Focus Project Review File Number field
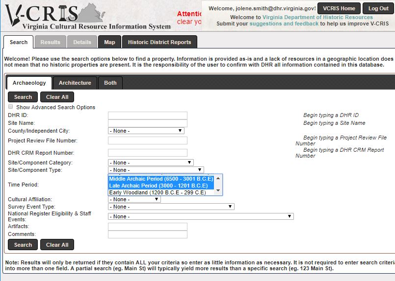 (x=148, y=140)
